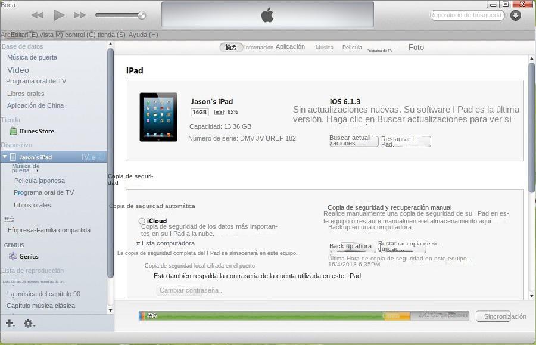This screenshot has width=536, height=345.
Task: Click Back up ahora button
Action: click(352, 247)
